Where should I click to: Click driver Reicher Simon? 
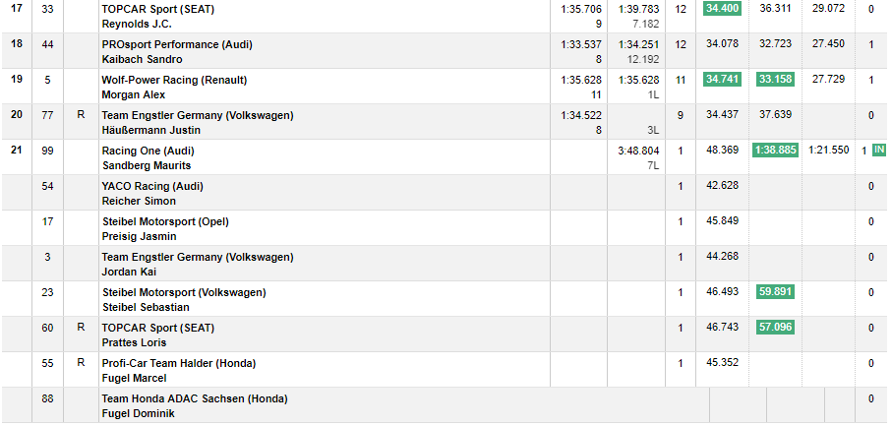(x=139, y=201)
